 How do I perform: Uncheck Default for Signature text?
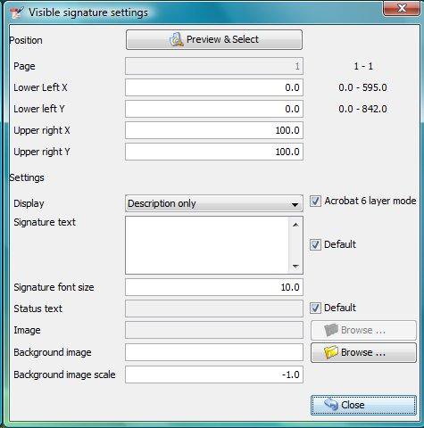pyautogui.click(x=315, y=244)
